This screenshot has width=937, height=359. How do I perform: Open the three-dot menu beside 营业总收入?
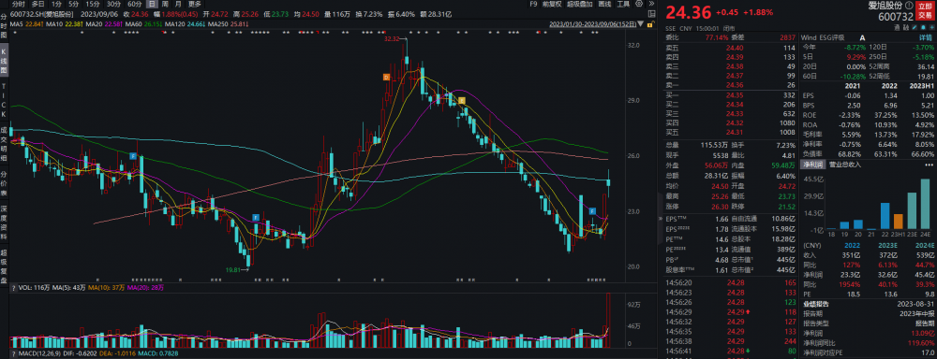(x=930, y=164)
